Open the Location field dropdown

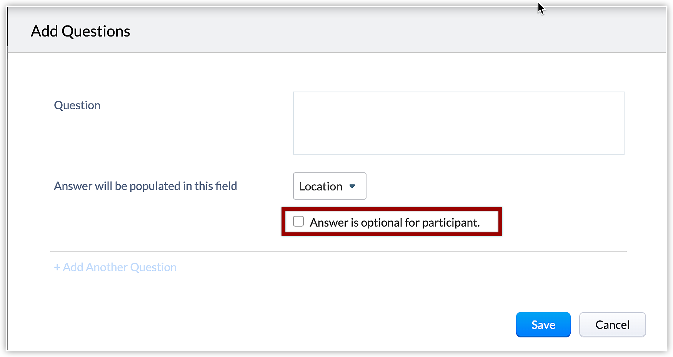[x=329, y=186]
